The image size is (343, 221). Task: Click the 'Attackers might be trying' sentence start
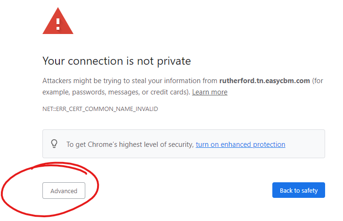pyautogui.click(x=75, y=81)
